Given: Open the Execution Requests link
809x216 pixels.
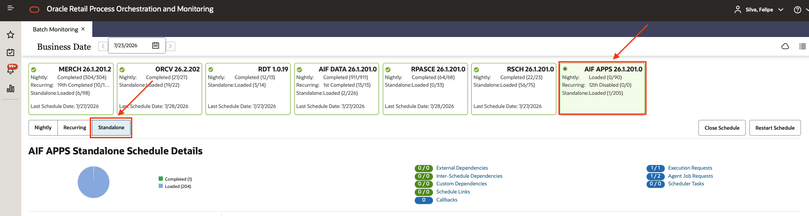Looking at the screenshot, I should click(x=690, y=168).
